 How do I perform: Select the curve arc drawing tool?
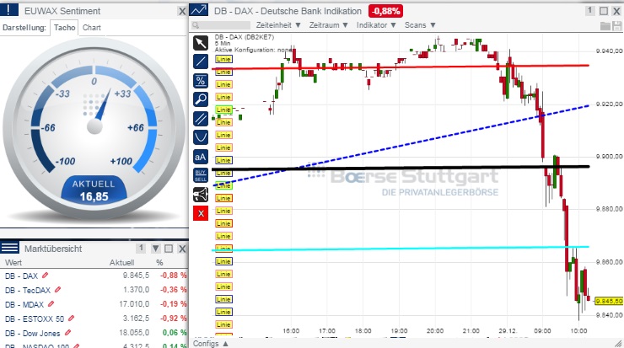click(x=201, y=137)
